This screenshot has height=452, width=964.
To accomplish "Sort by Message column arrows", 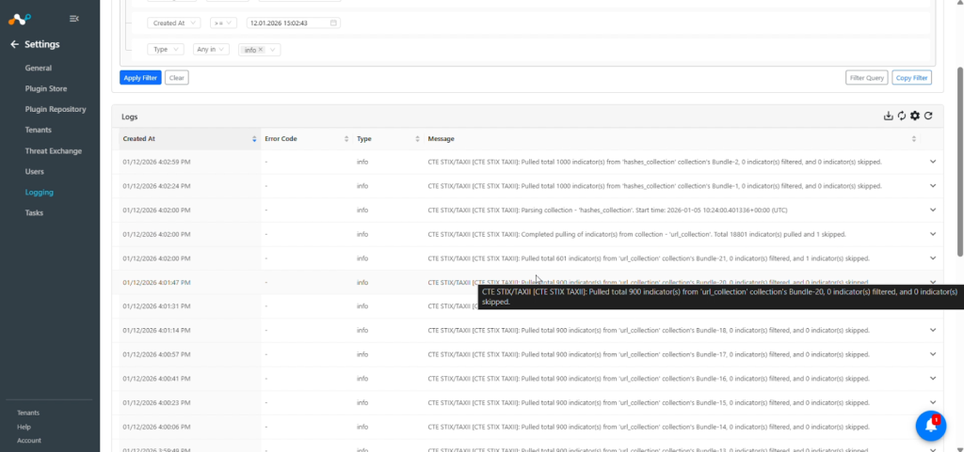I will [x=913, y=139].
